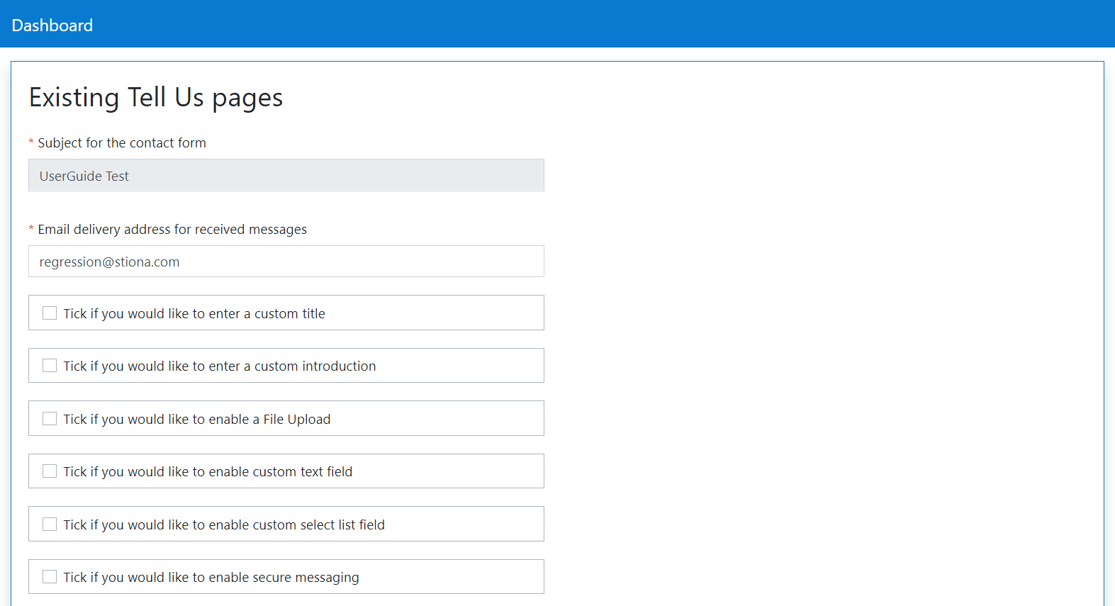Click the 'enable secure messaging' label text
Screen dimensions: 1115x606
coord(211,578)
